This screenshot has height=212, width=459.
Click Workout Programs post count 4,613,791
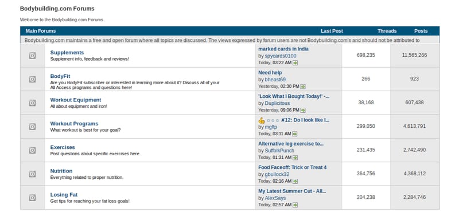point(414,126)
